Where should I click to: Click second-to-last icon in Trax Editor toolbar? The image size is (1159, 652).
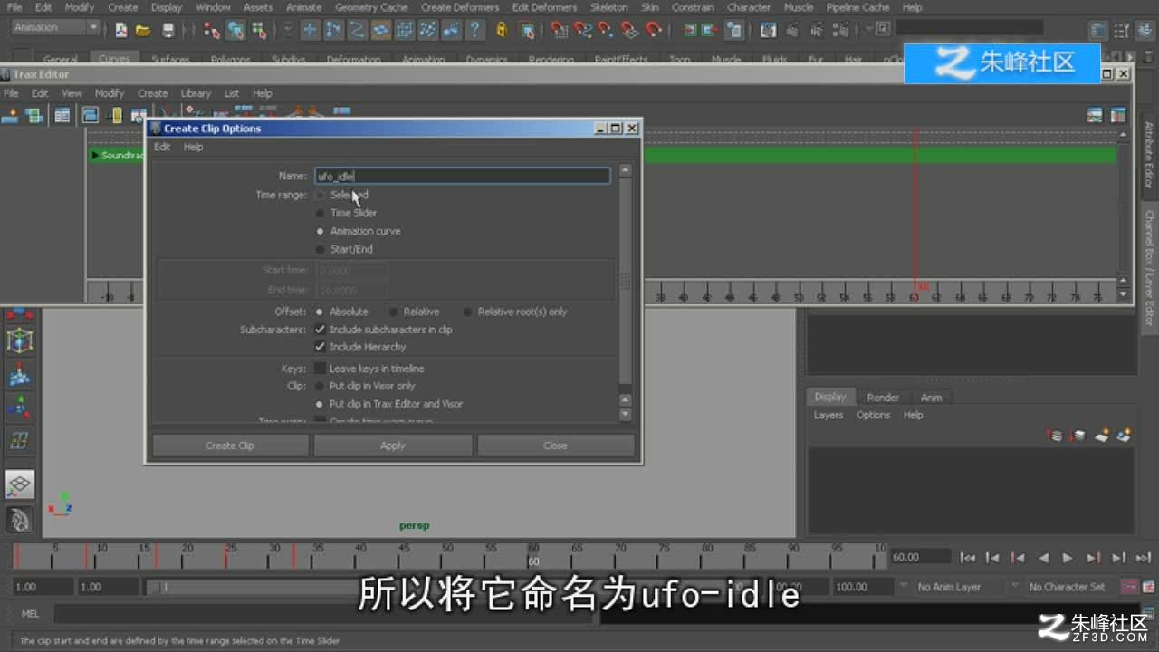(x=1095, y=115)
